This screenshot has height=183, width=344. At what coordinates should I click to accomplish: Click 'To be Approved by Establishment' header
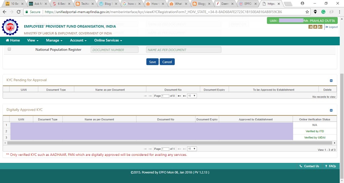click(x=273, y=90)
